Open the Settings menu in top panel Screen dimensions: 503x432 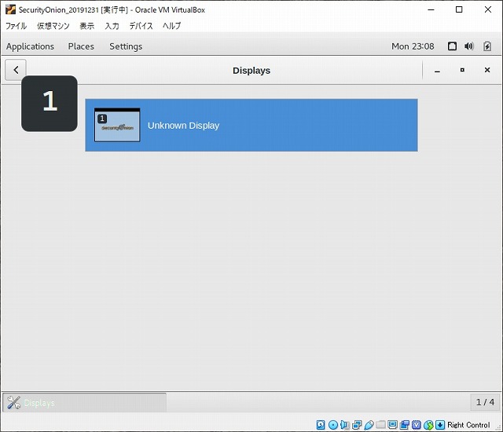[126, 46]
